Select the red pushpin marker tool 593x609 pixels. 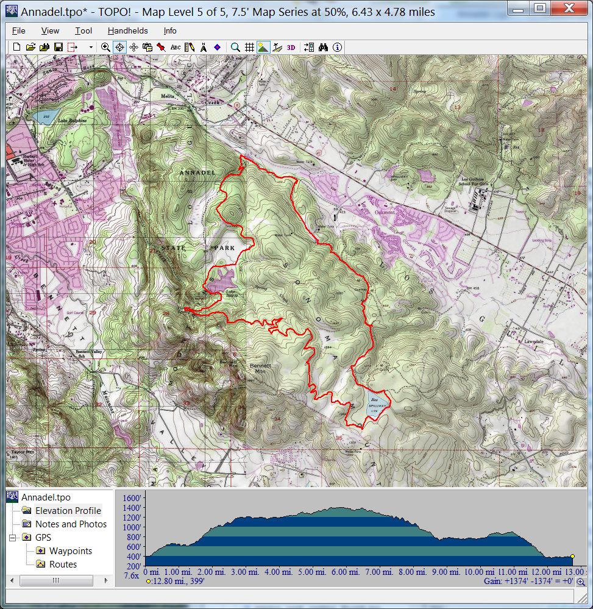pos(161,47)
